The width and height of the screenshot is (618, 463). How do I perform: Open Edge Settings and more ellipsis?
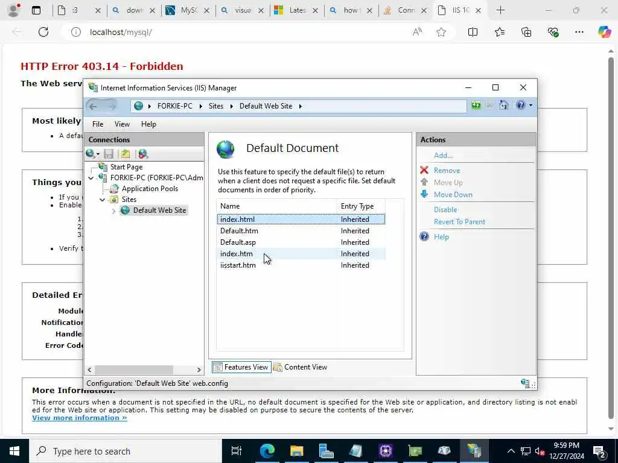coord(579,32)
